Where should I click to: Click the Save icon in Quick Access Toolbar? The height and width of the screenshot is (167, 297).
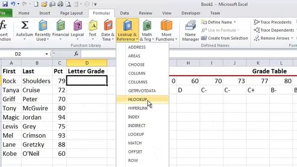pyautogui.click(x=5, y=4)
